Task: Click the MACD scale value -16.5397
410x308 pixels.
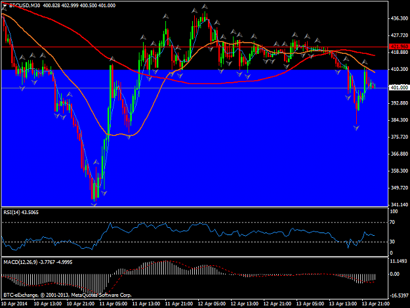Action: [399, 296]
